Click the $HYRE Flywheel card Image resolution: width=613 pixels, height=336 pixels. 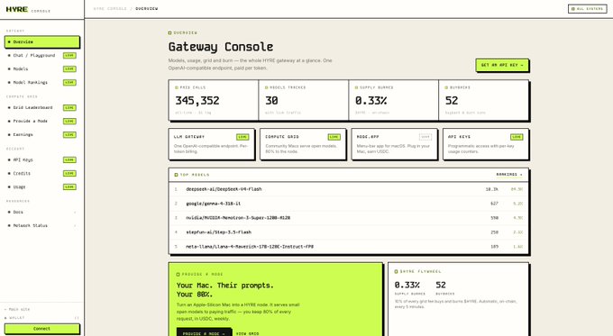tap(459, 299)
